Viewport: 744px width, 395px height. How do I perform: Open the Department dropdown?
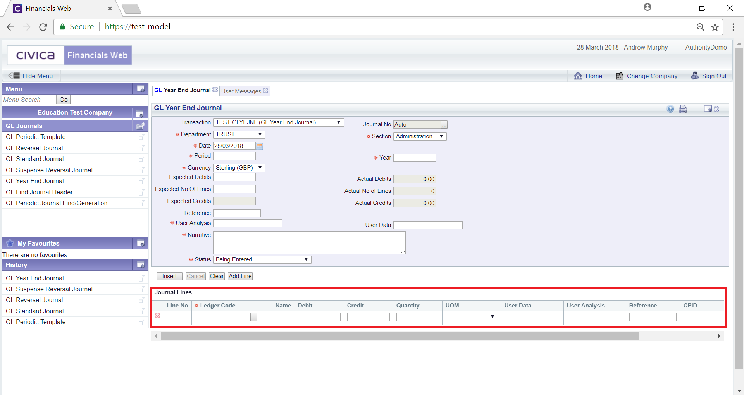point(239,134)
